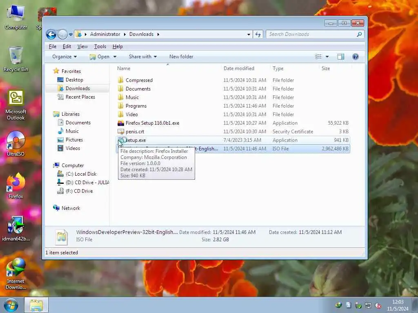Open the View menu
The width and height of the screenshot is (418, 313).
tap(82, 46)
